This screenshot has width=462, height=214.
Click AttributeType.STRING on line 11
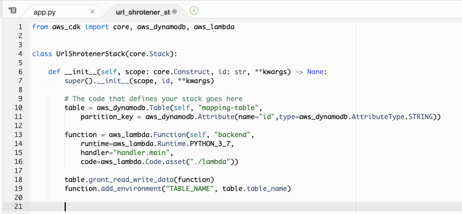coord(392,117)
